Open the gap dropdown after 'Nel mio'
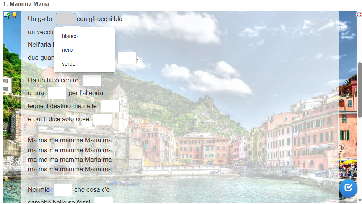This screenshot has width=362, height=204. (x=62, y=190)
